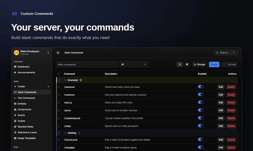Screen dimensions: 253x151
Task: Click the Slash Commands sidebar icon
Action: click(x=15, y=92)
